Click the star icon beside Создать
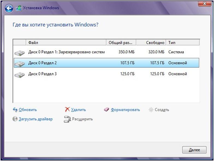The image size is (214, 161). tap(151, 110)
